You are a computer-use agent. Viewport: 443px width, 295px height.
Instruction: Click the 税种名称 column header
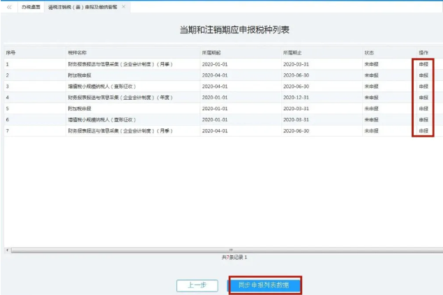tap(77, 52)
